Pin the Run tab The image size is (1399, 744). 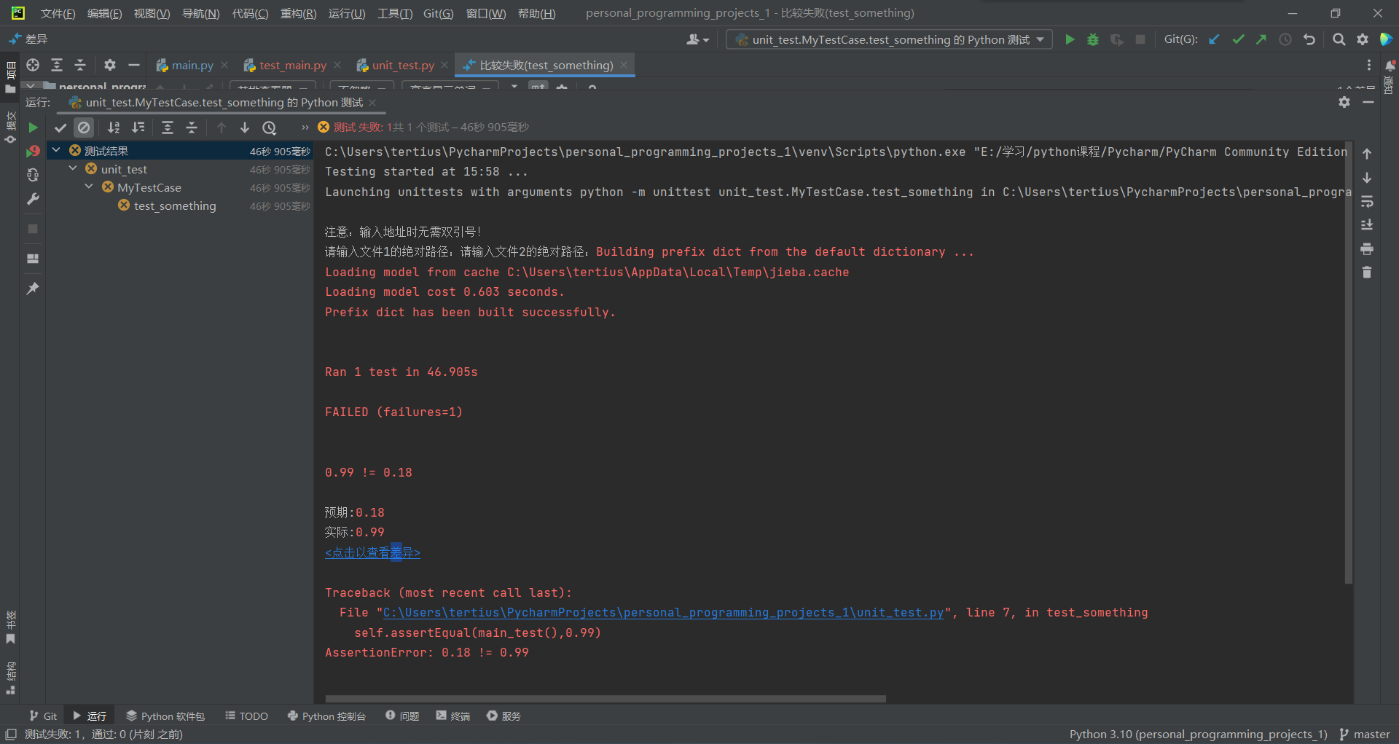pos(33,289)
